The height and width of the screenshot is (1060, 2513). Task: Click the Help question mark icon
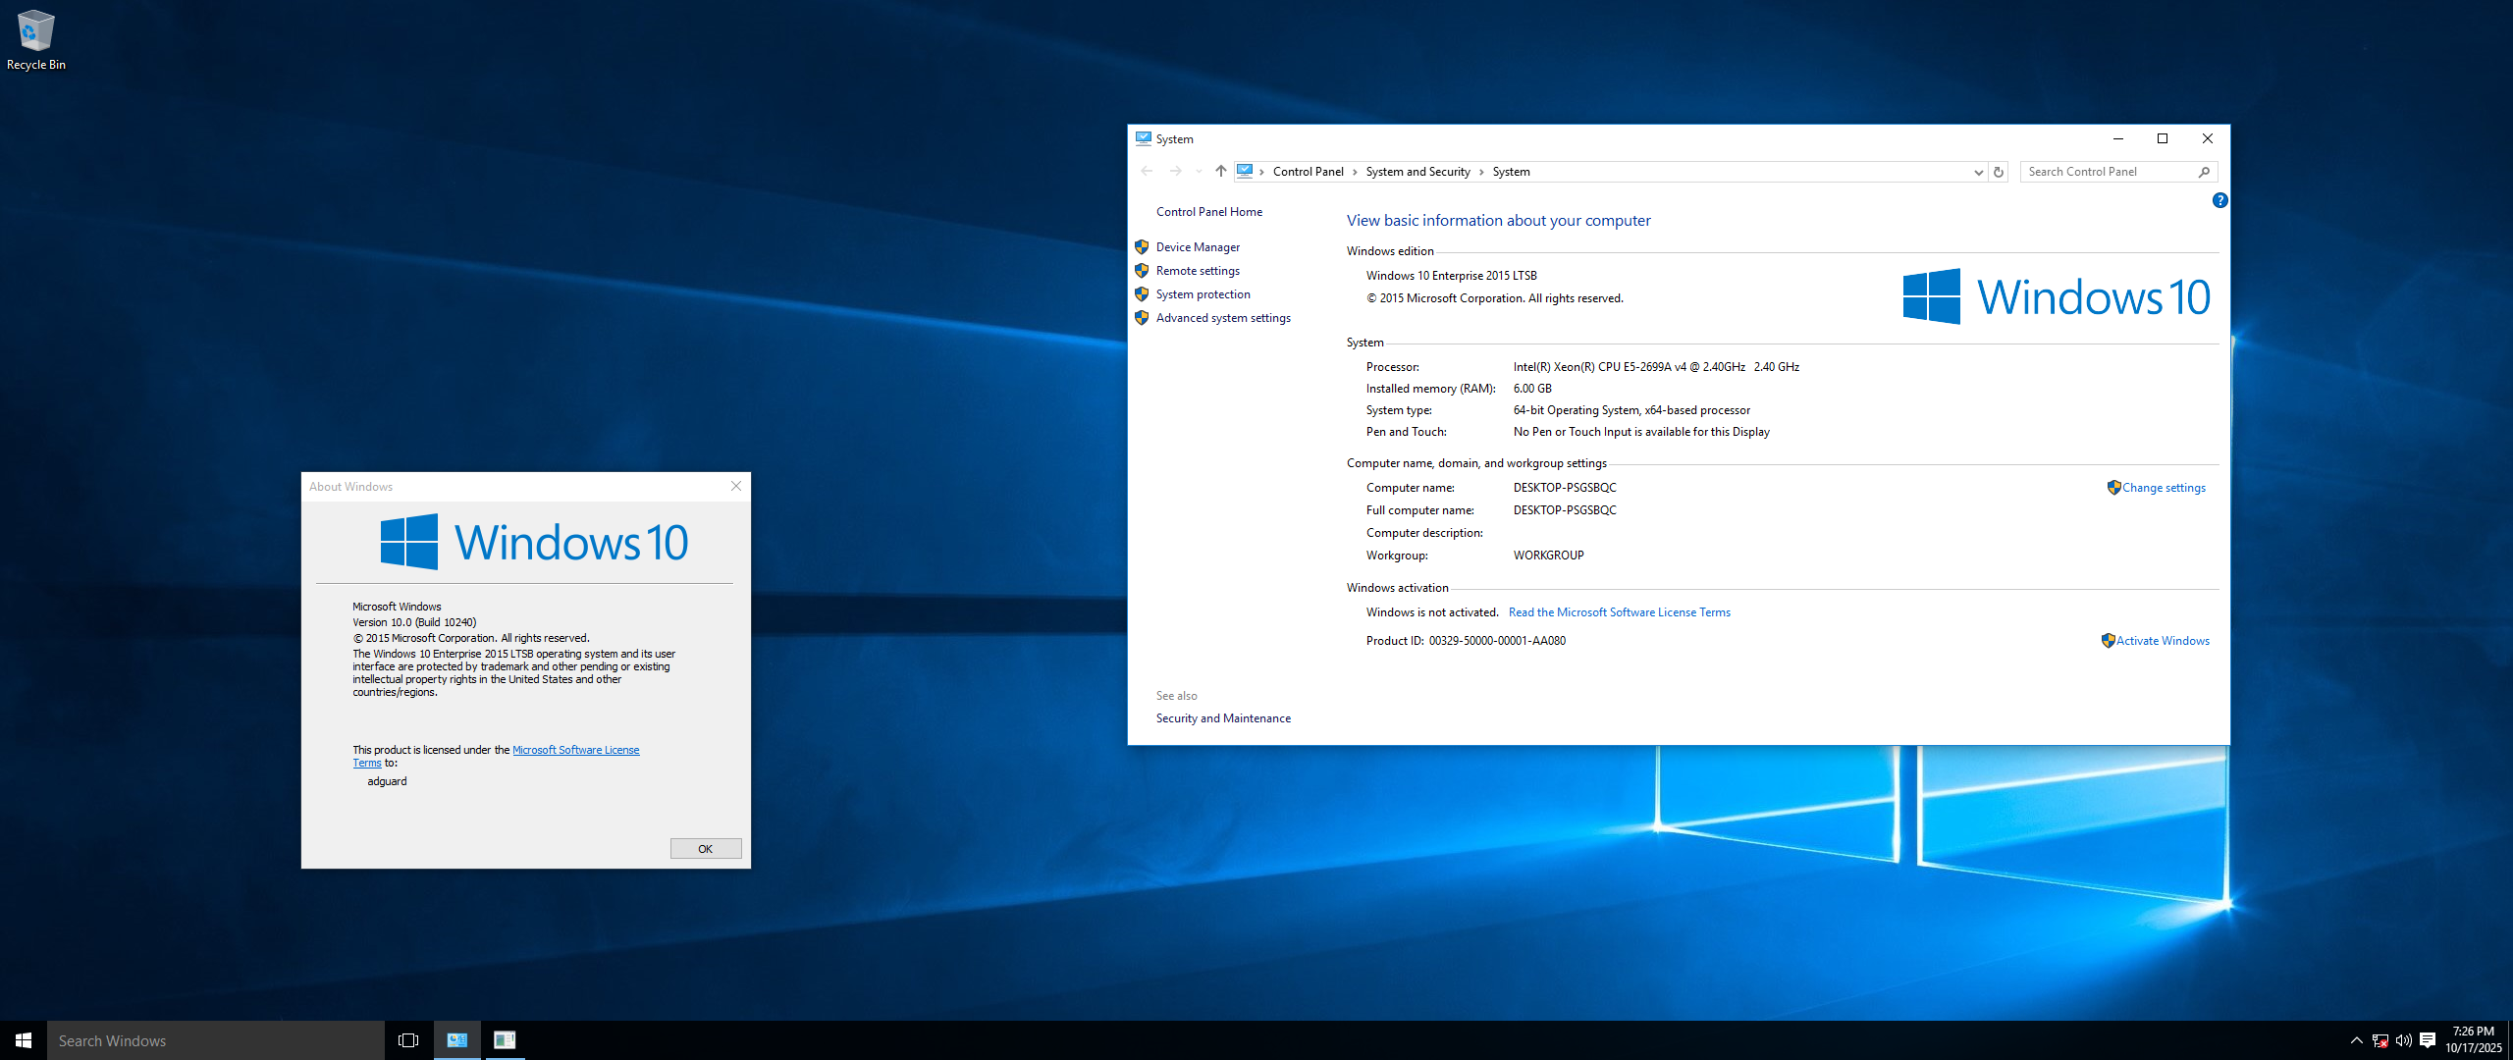(x=2219, y=200)
